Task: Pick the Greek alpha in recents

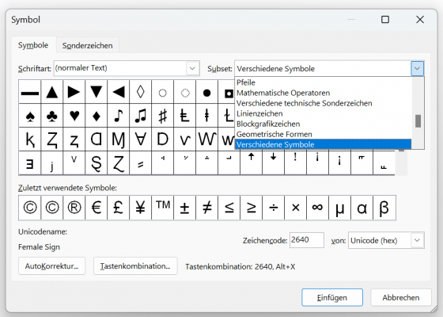Action: point(362,208)
